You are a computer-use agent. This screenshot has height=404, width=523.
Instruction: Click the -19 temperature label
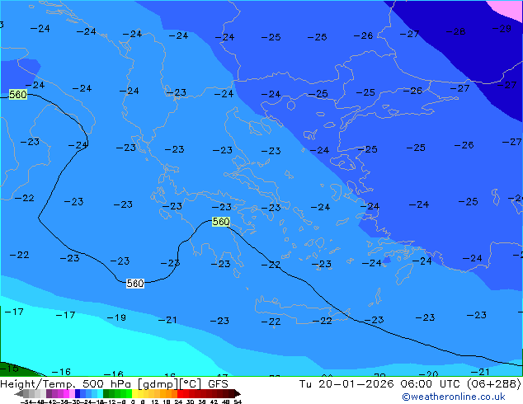116,317
